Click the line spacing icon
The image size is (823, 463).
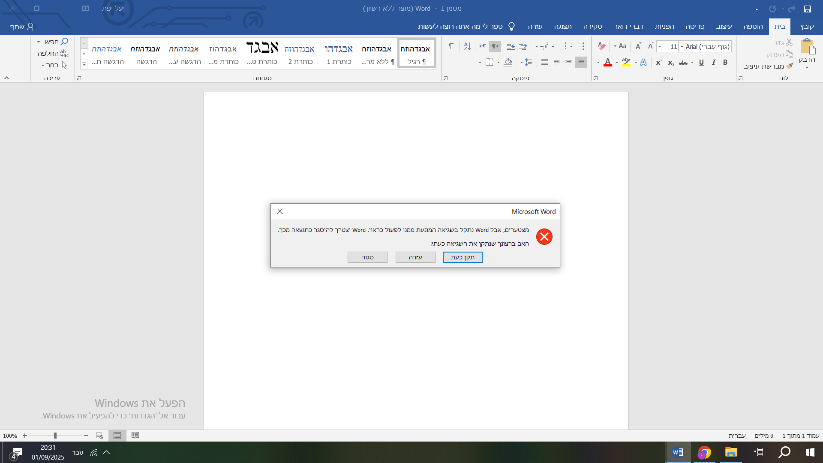click(x=529, y=62)
